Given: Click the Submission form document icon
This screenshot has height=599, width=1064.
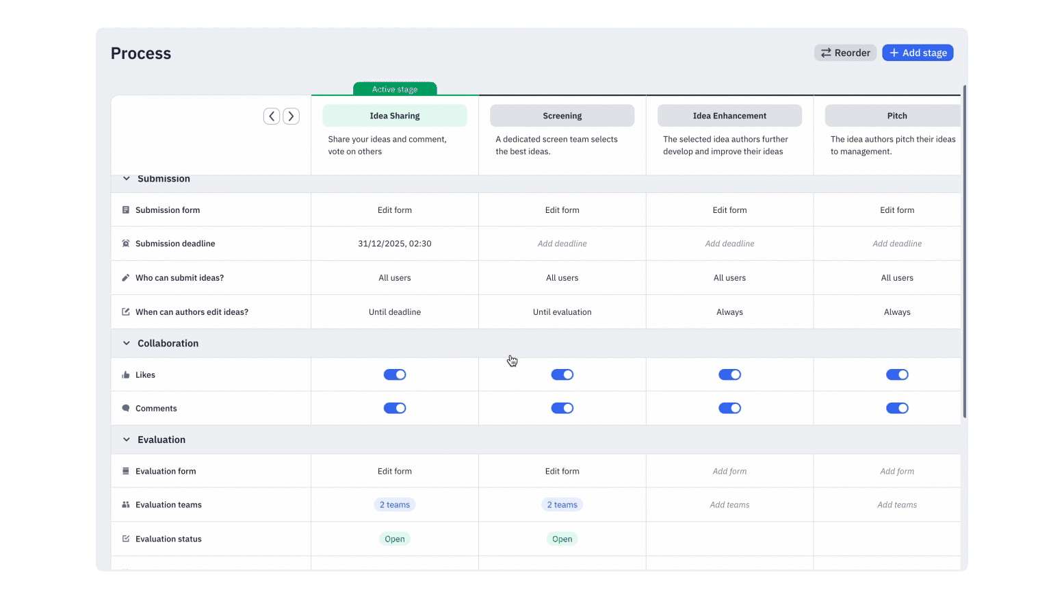Looking at the screenshot, I should [x=126, y=209].
